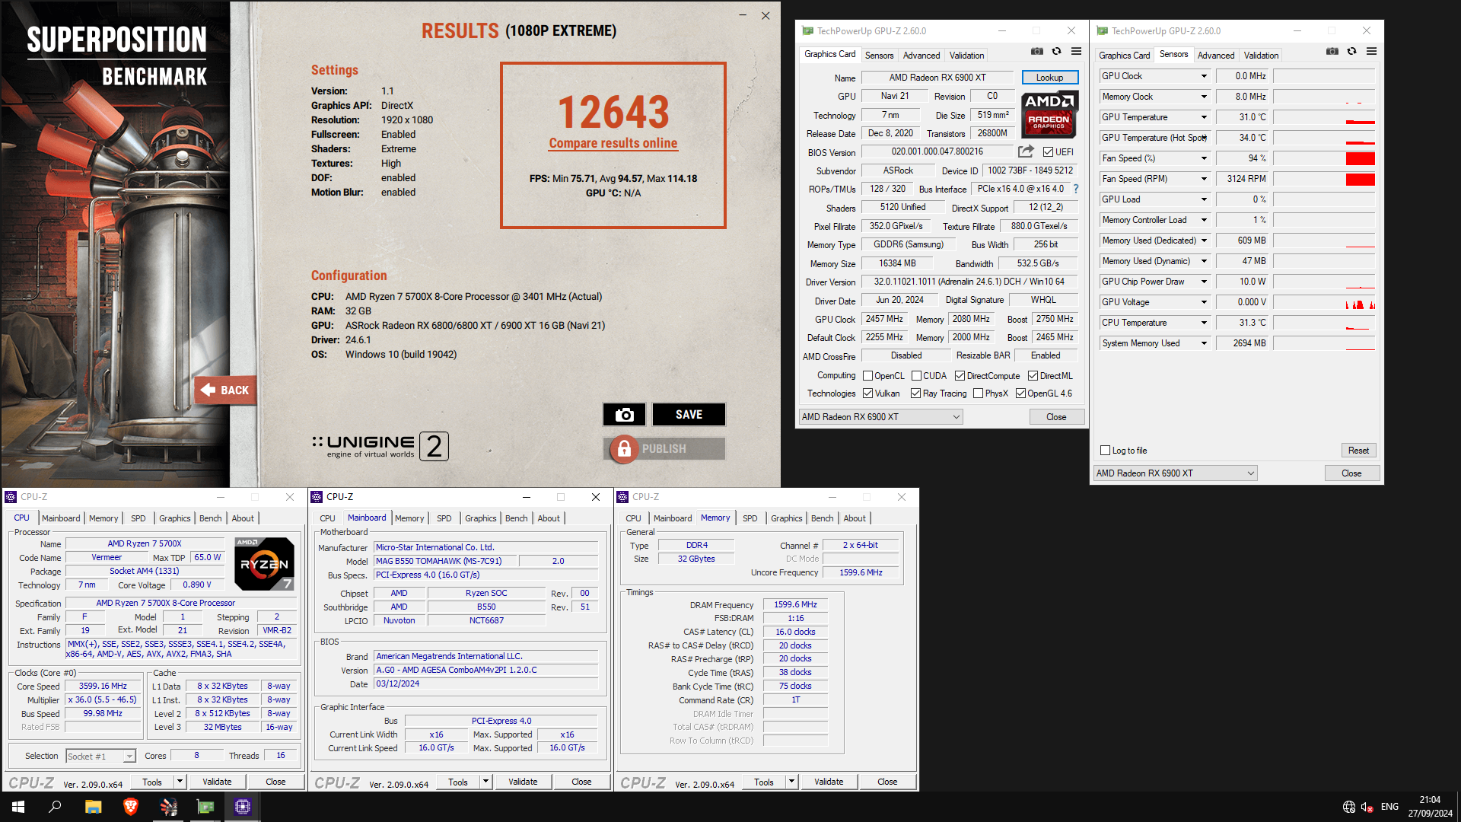Click the GPU Temperature sensor graph
The image size is (1461, 822).
(x=1324, y=117)
